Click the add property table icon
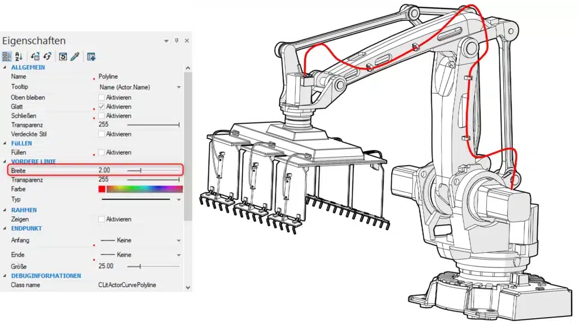579x325 pixels. [x=92, y=56]
